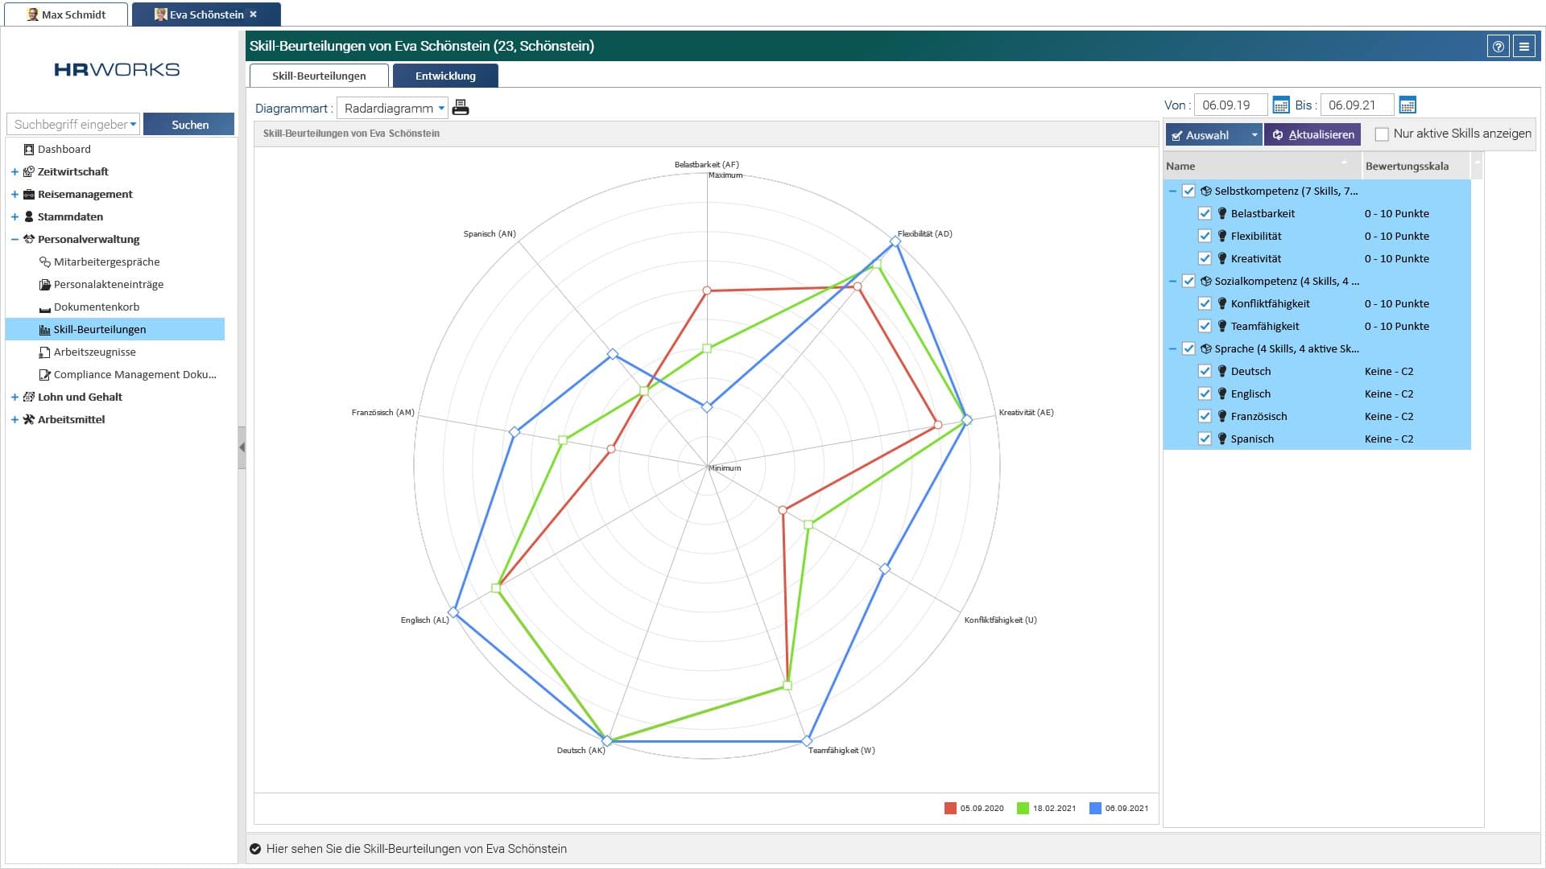Uncheck the Sprache skill group
Screen dimensions: 1546x869
click(1189, 348)
